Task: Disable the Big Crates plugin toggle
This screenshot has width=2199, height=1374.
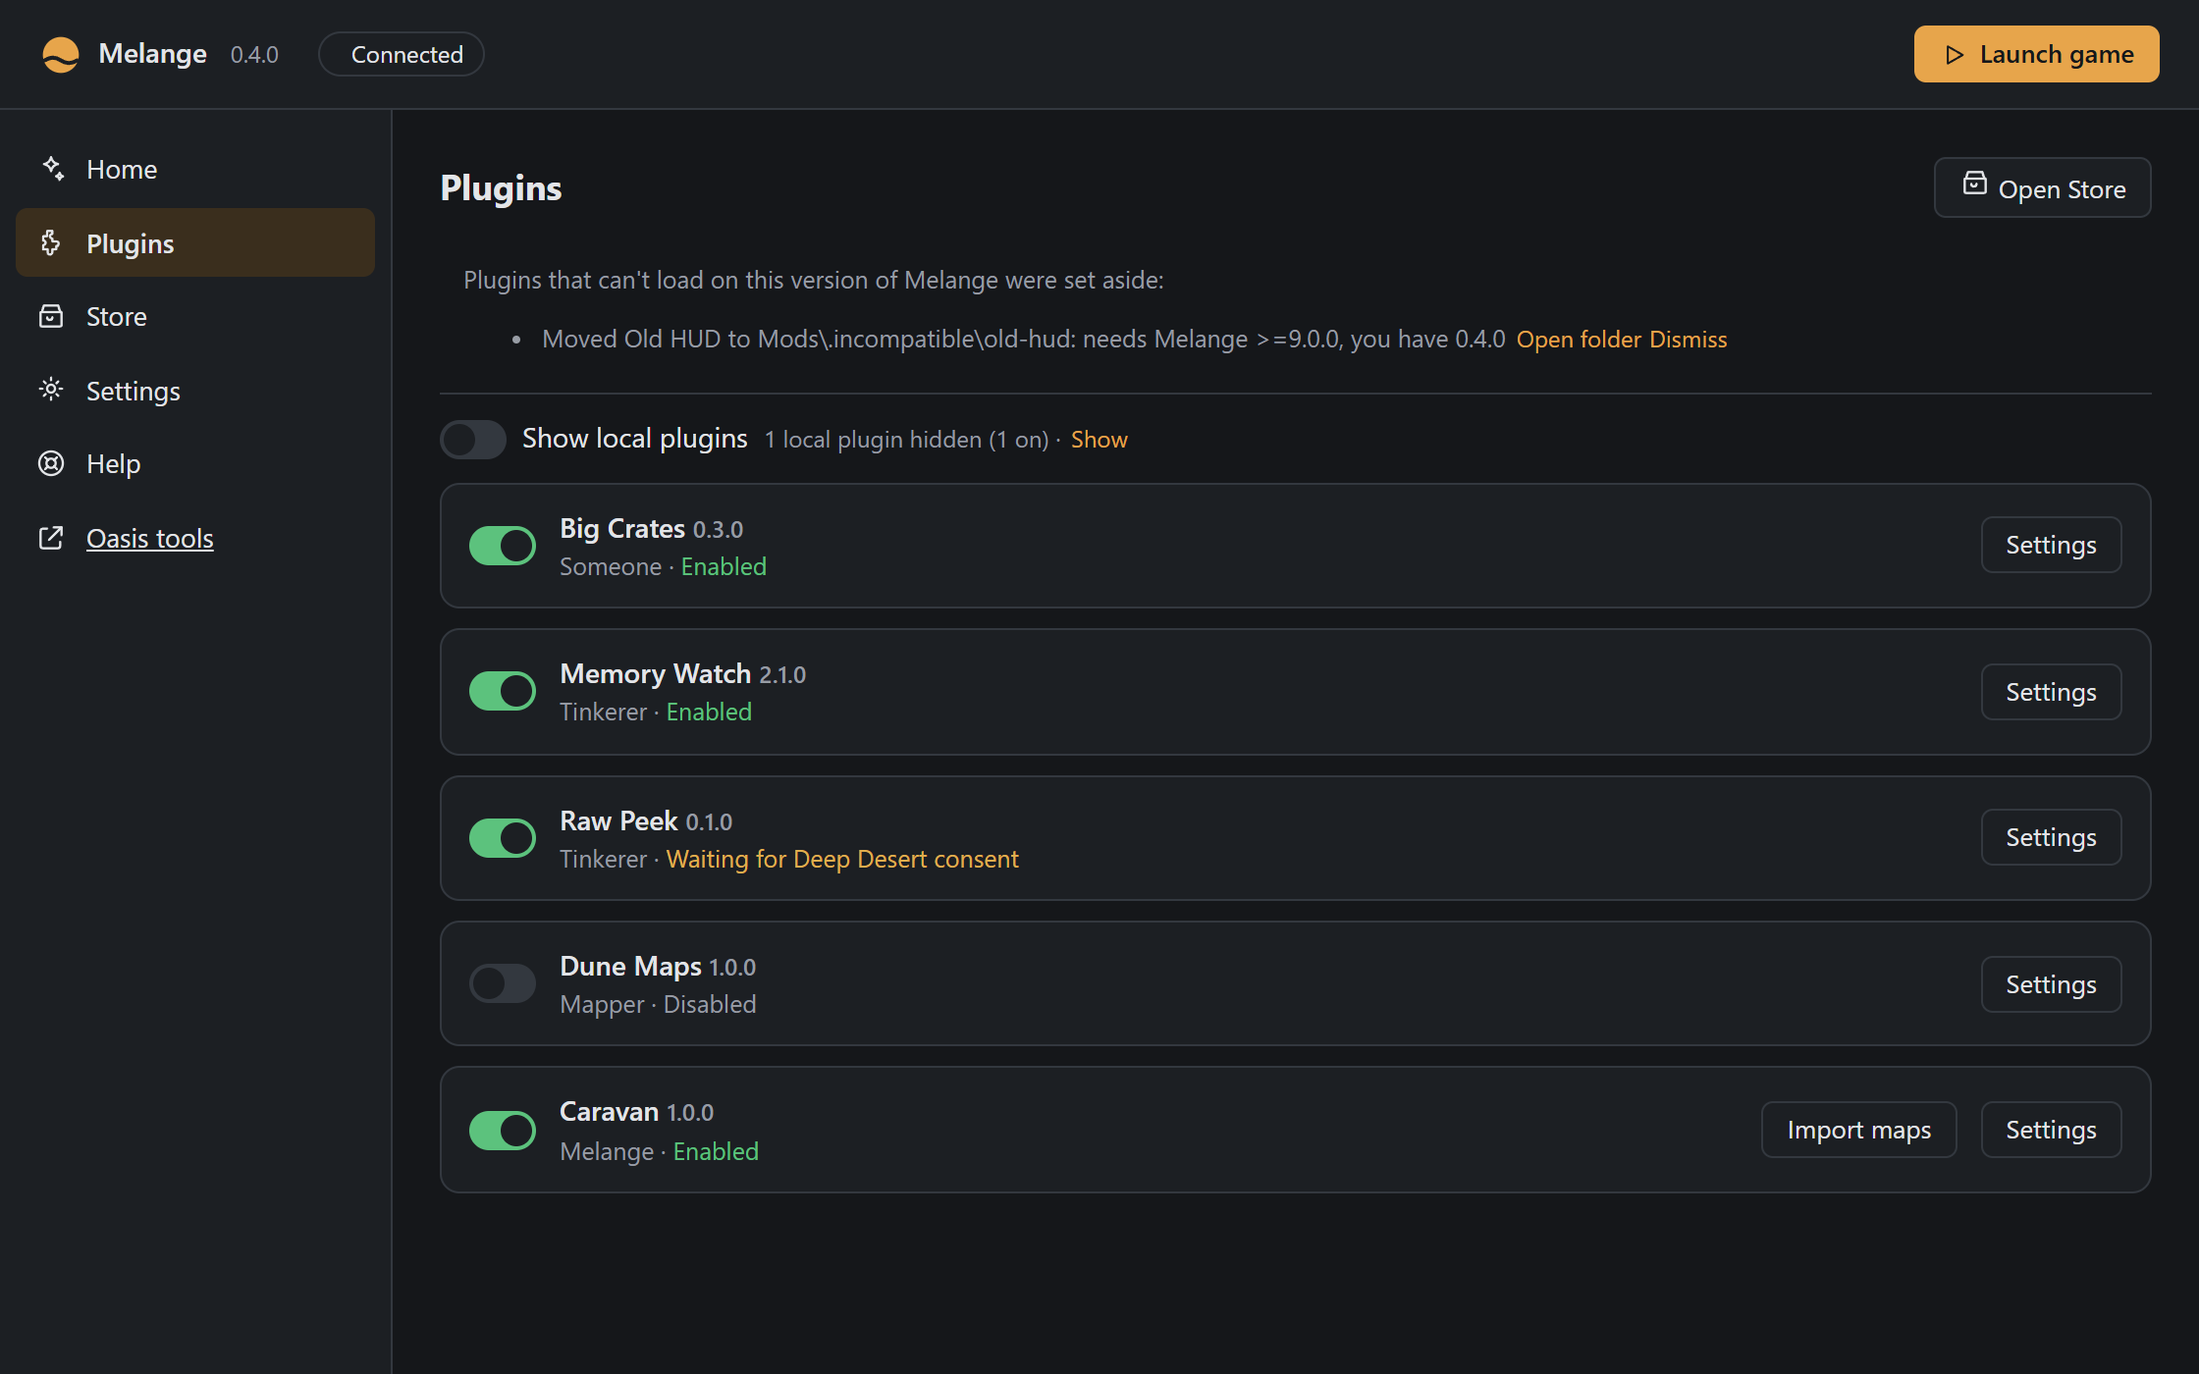Action: point(503,546)
